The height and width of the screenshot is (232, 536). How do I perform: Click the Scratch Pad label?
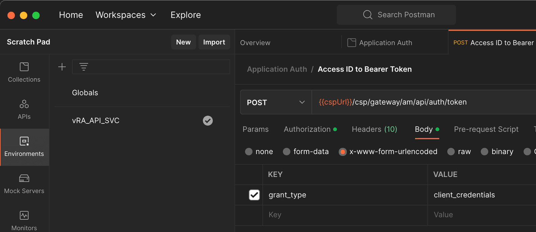[x=28, y=42]
